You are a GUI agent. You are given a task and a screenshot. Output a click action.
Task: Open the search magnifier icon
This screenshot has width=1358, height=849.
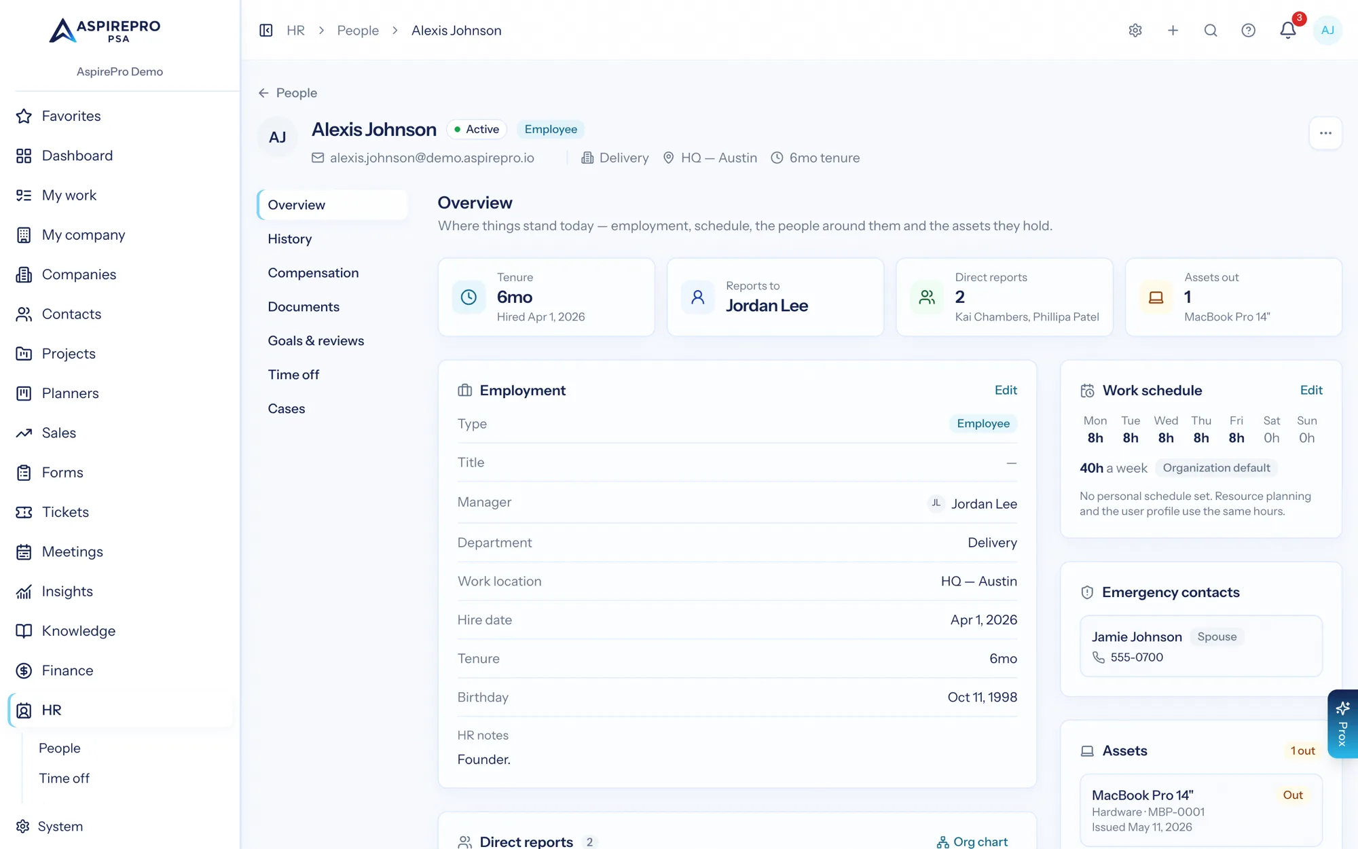point(1211,31)
